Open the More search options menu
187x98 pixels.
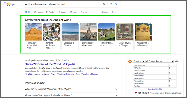point(84,12)
